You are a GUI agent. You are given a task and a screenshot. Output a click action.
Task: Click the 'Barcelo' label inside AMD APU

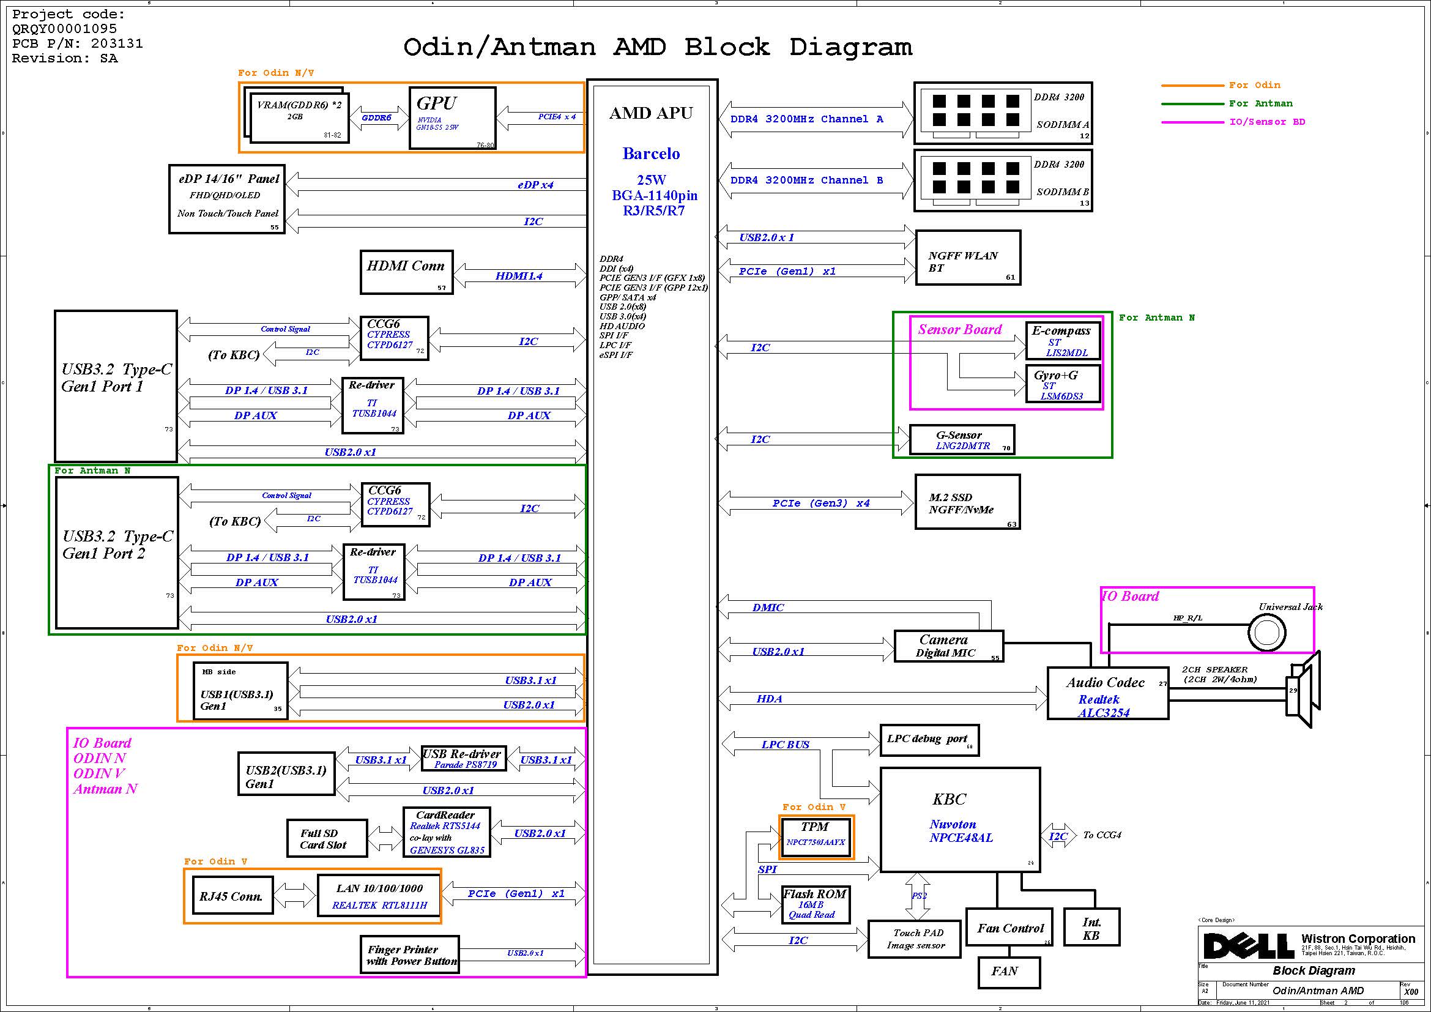(652, 154)
